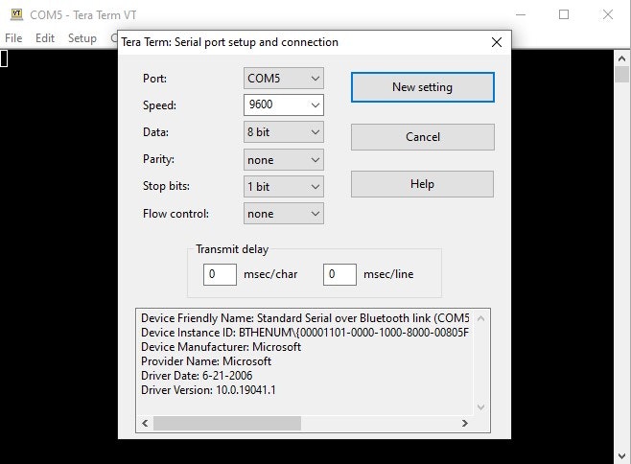
Task: Click the Provider Name: Microsoft line
Action: 206,361
